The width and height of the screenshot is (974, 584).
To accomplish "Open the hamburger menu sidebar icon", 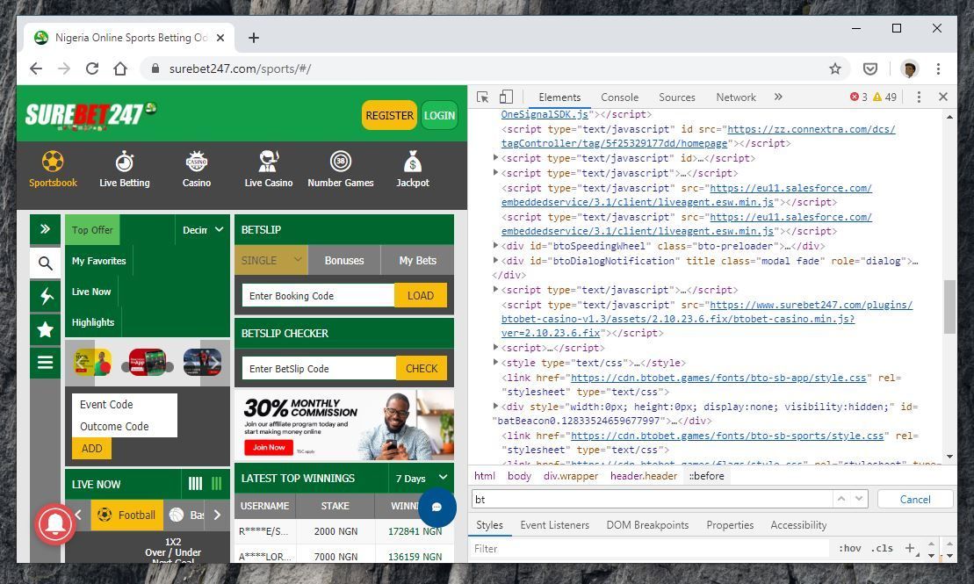I will [x=45, y=362].
